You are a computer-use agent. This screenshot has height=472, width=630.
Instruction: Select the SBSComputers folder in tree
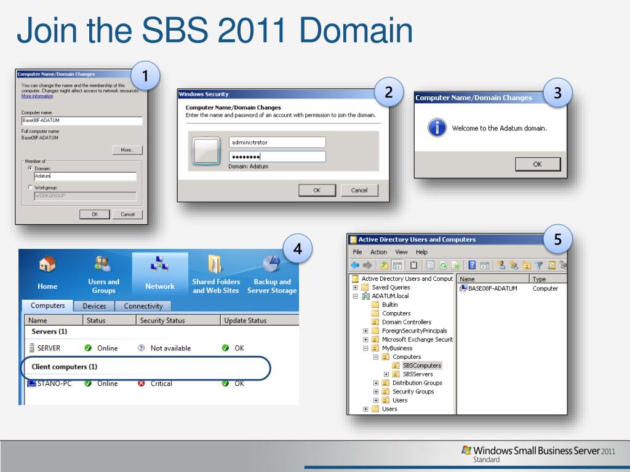[417, 366]
